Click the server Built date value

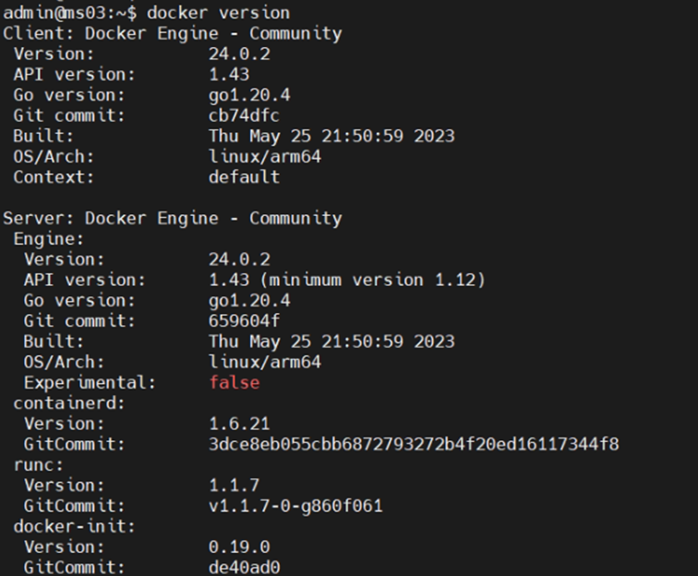(x=331, y=342)
